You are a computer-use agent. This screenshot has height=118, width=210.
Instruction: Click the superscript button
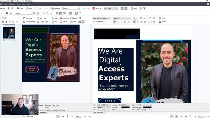(125, 22)
